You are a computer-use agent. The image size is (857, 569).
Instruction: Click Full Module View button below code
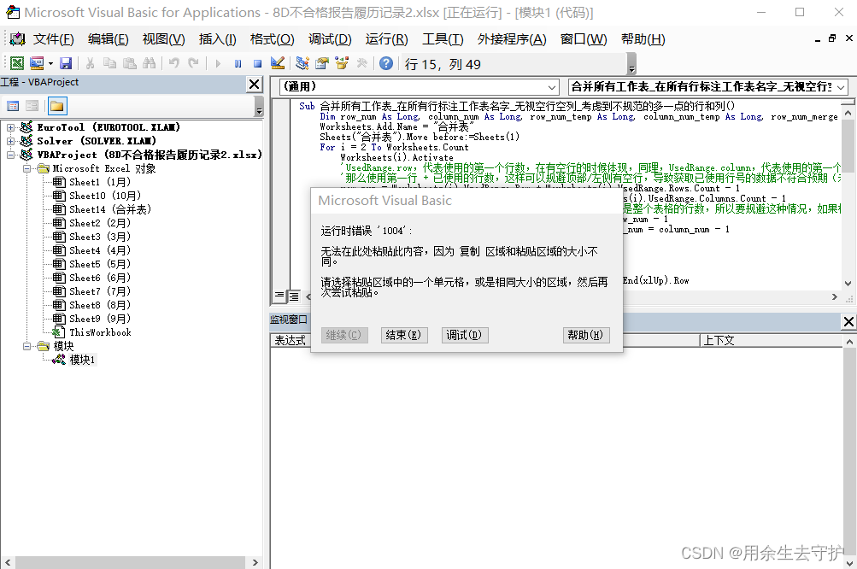tap(294, 296)
